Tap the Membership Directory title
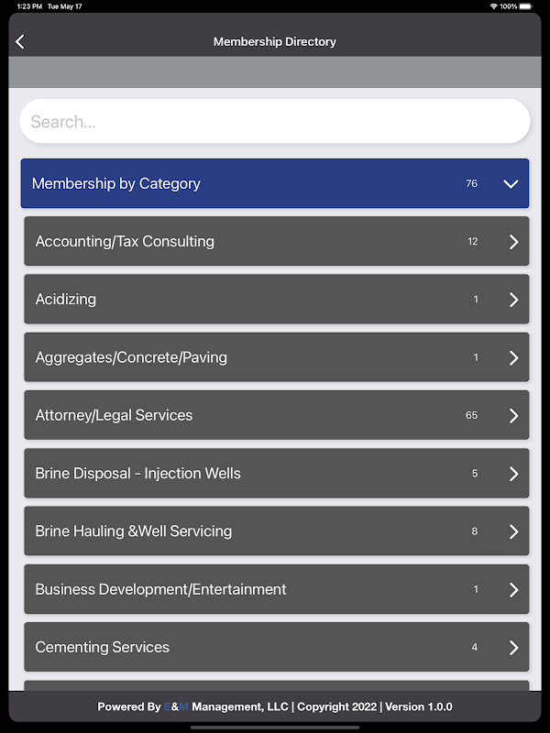The image size is (550, 733). [275, 42]
